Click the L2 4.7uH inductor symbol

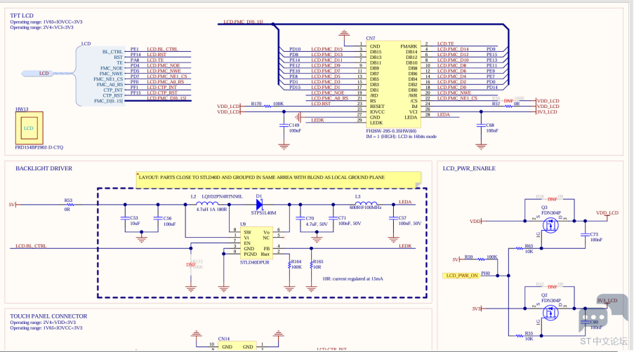point(207,203)
